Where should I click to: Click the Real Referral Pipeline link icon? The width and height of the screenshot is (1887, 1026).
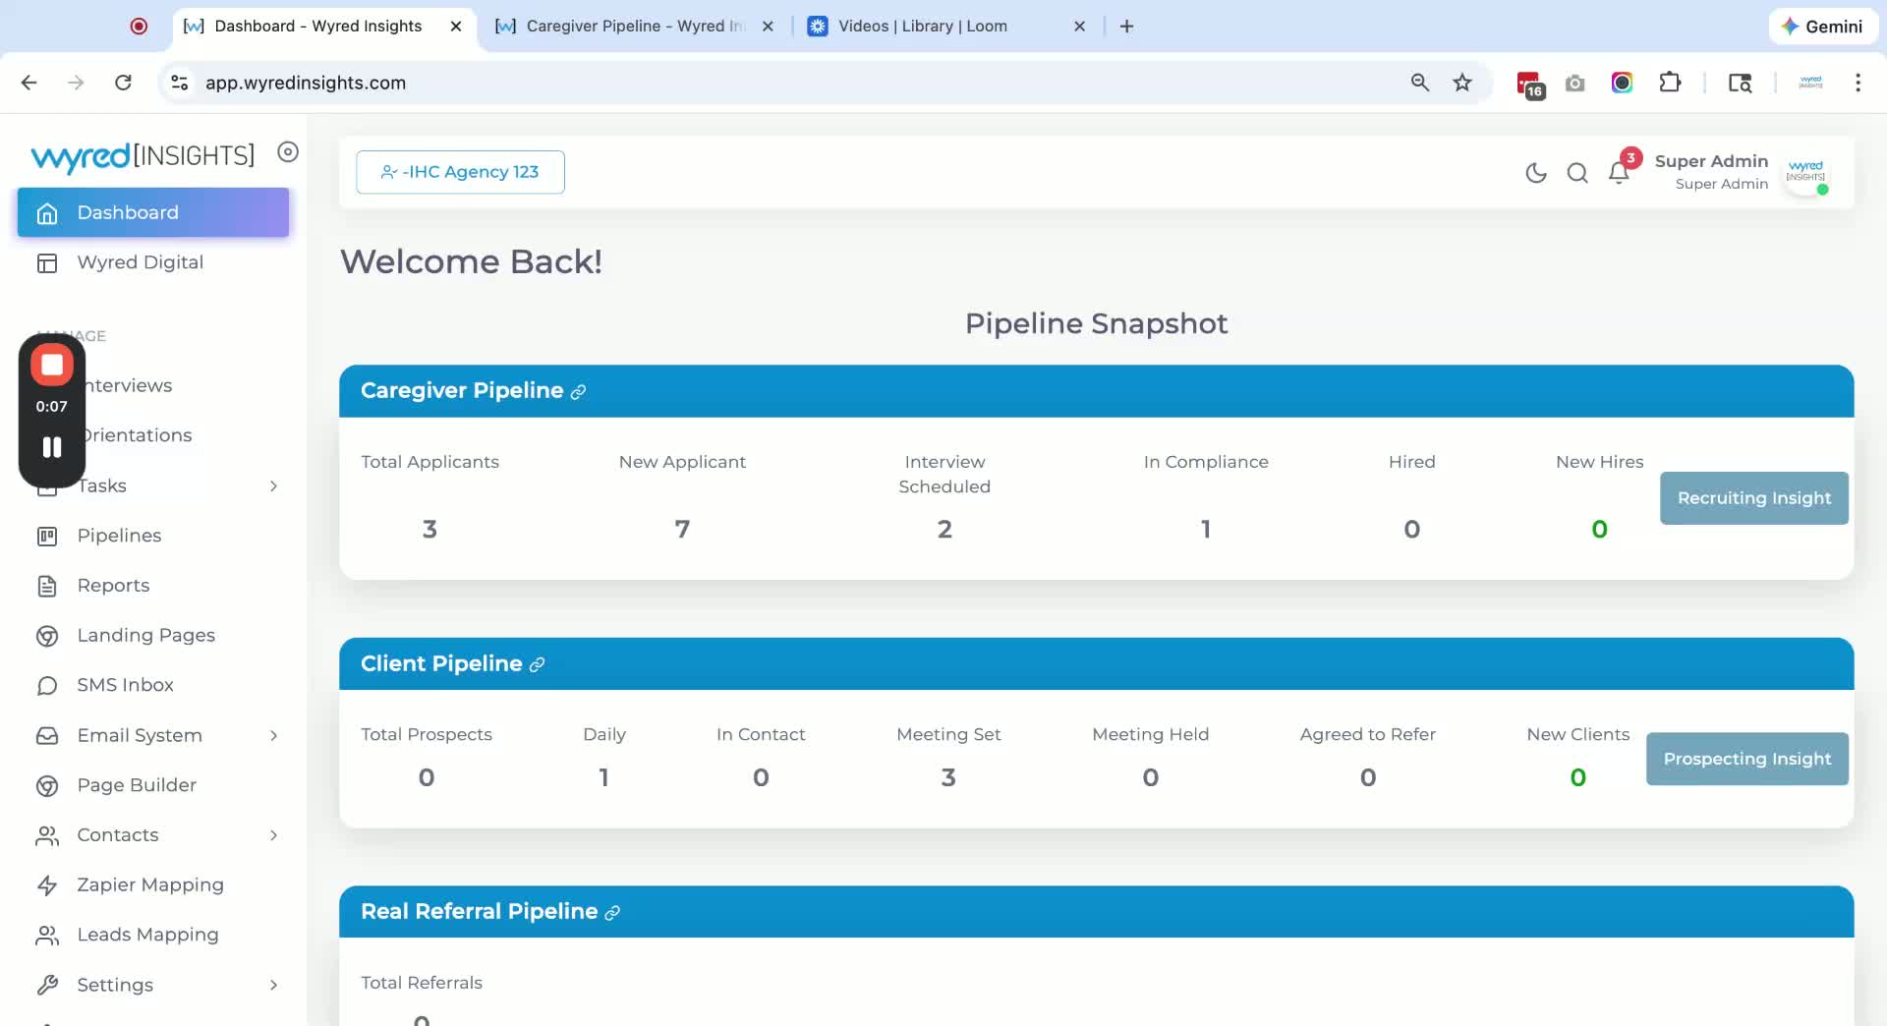[612, 913]
